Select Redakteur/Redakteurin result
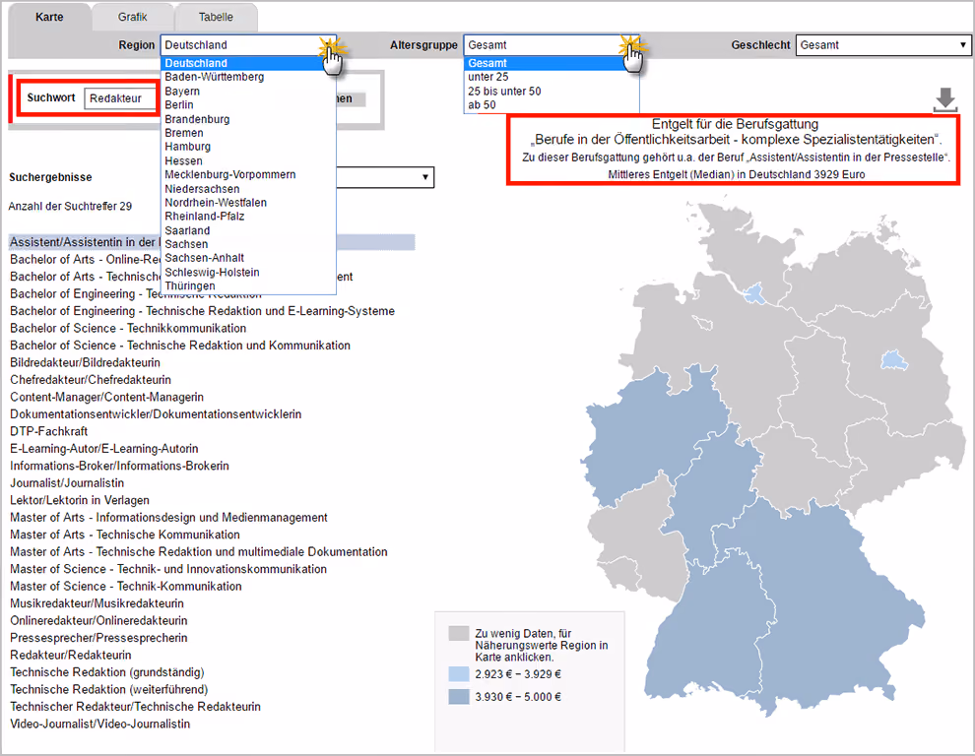975x756 pixels. pyautogui.click(x=71, y=655)
